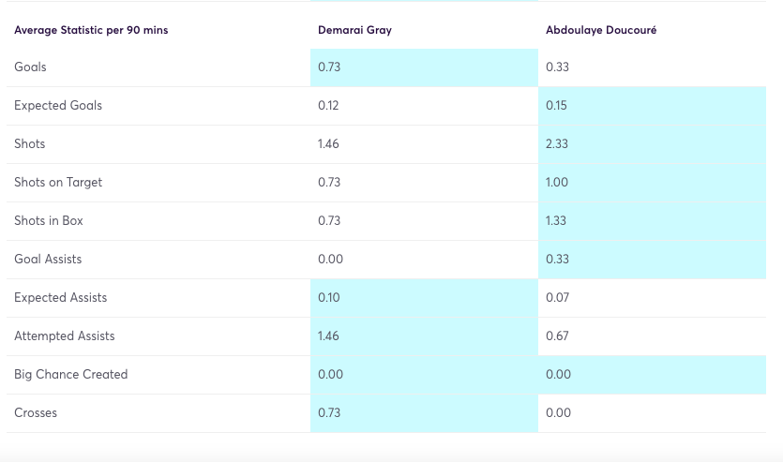Select Doucouré's Goal Assists value 0.33
The height and width of the screenshot is (462, 783).
(557, 259)
